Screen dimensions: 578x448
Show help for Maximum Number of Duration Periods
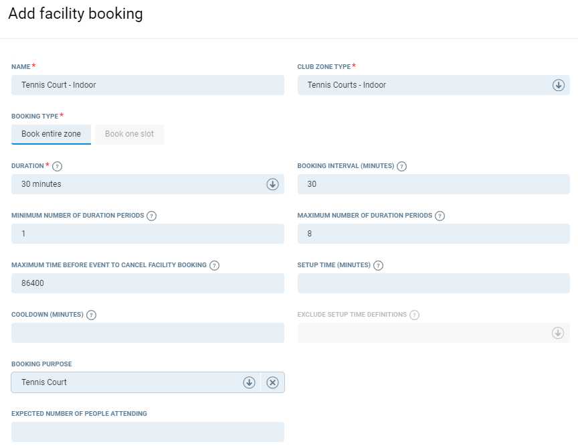(440, 216)
